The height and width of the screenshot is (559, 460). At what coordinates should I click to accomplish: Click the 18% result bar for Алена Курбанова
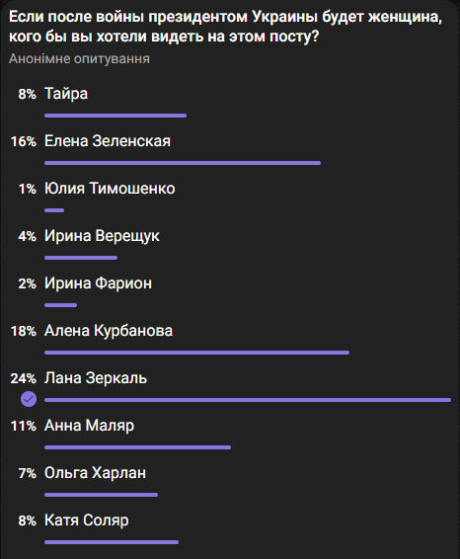tap(196, 353)
